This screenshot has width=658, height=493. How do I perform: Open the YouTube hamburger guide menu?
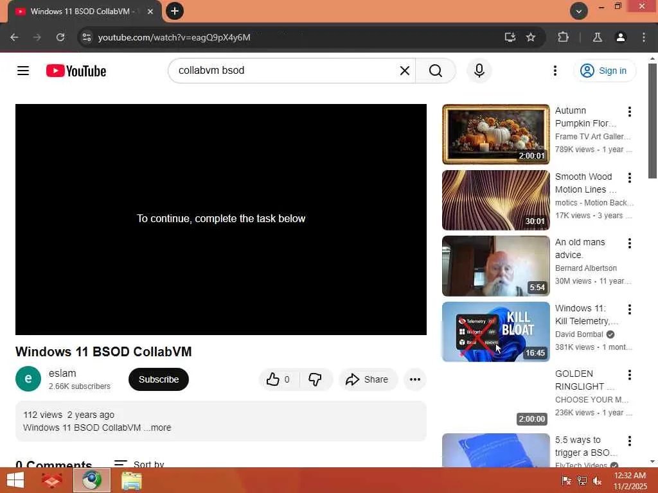(x=23, y=71)
